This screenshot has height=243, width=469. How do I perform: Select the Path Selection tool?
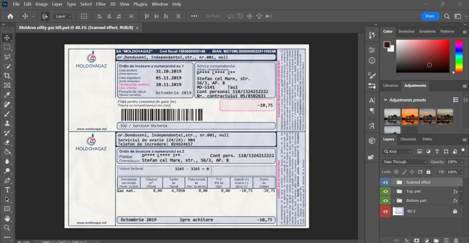tap(7, 199)
